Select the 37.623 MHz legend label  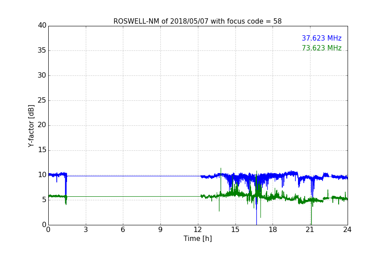(x=322, y=38)
